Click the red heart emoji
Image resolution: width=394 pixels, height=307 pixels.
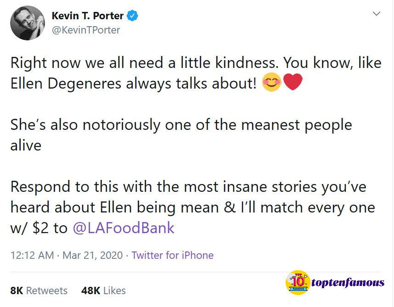293,82
